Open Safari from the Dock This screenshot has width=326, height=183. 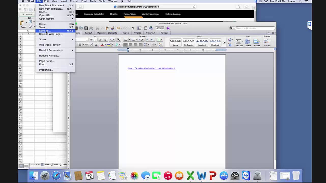(56, 175)
